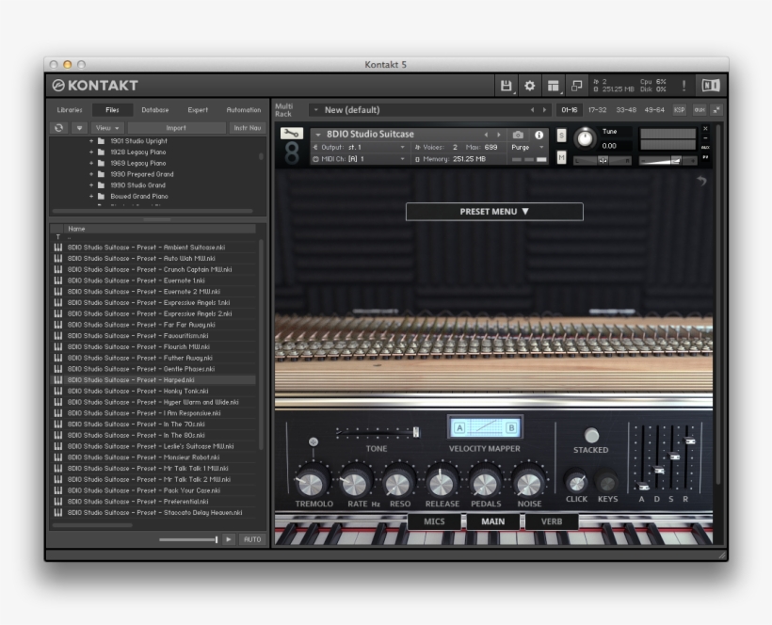The width and height of the screenshot is (772, 625).
Task: Open instrument edit wrench icon
Action: coord(292,134)
